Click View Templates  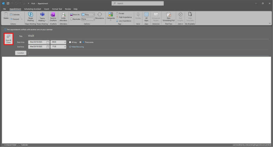(x=190, y=17)
